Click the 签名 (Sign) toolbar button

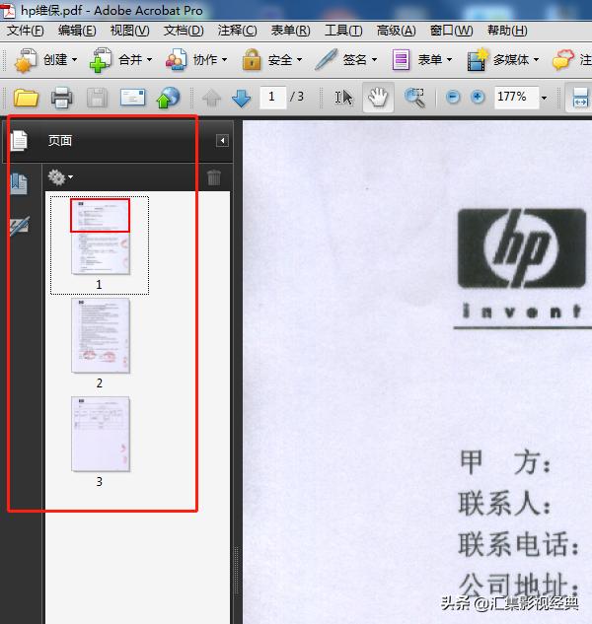344,60
